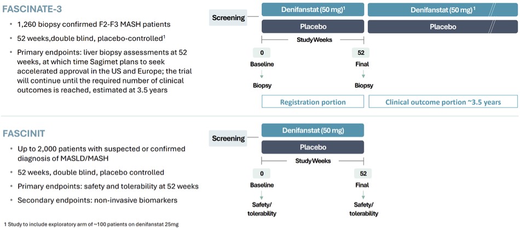Viewport: 520px width, 228px height.
Task: Select week 0 marker in FASCINATE-3 timeline
Action: click(x=262, y=53)
